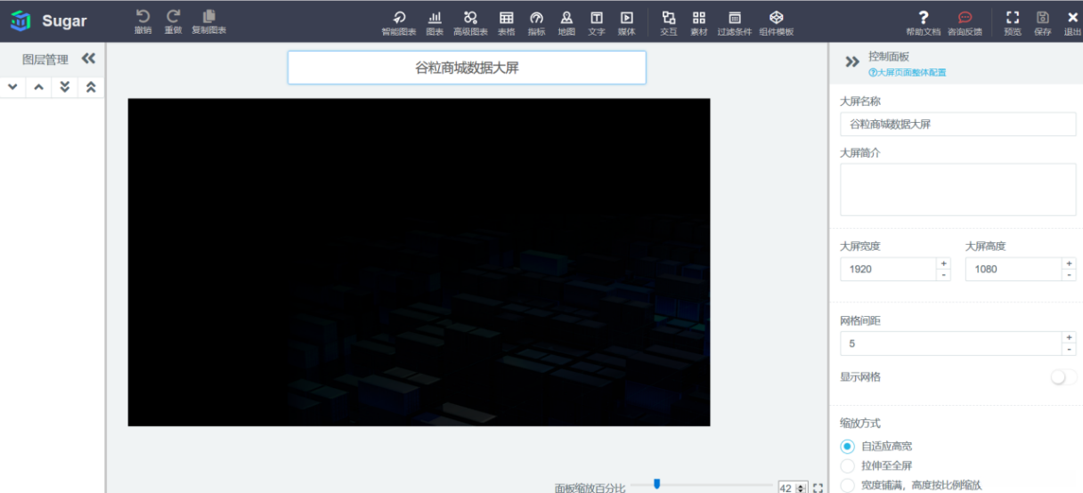Insert a 表格 table component
The height and width of the screenshot is (493, 1083).
click(506, 23)
